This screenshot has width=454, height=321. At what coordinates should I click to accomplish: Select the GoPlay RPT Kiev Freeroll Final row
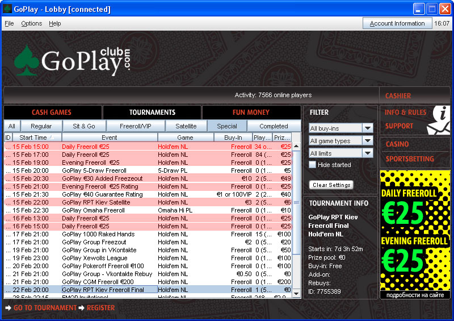click(x=148, y=290)
